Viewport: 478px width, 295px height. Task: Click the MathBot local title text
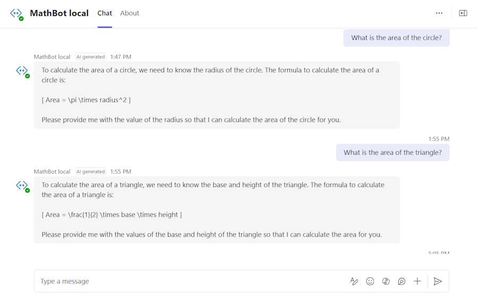[59, 13]
